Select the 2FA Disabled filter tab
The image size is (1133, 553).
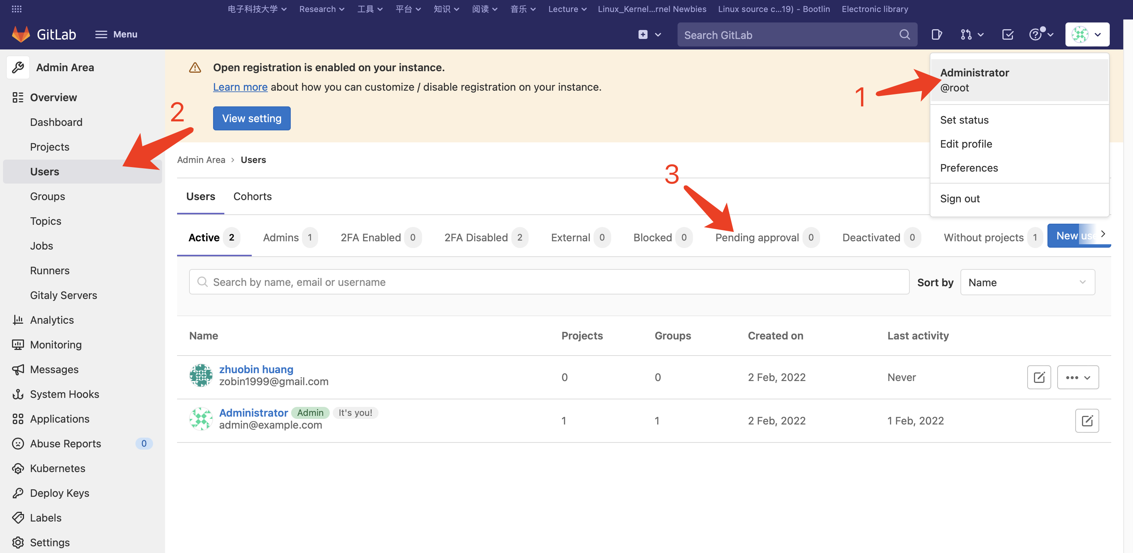pos(487,238)
